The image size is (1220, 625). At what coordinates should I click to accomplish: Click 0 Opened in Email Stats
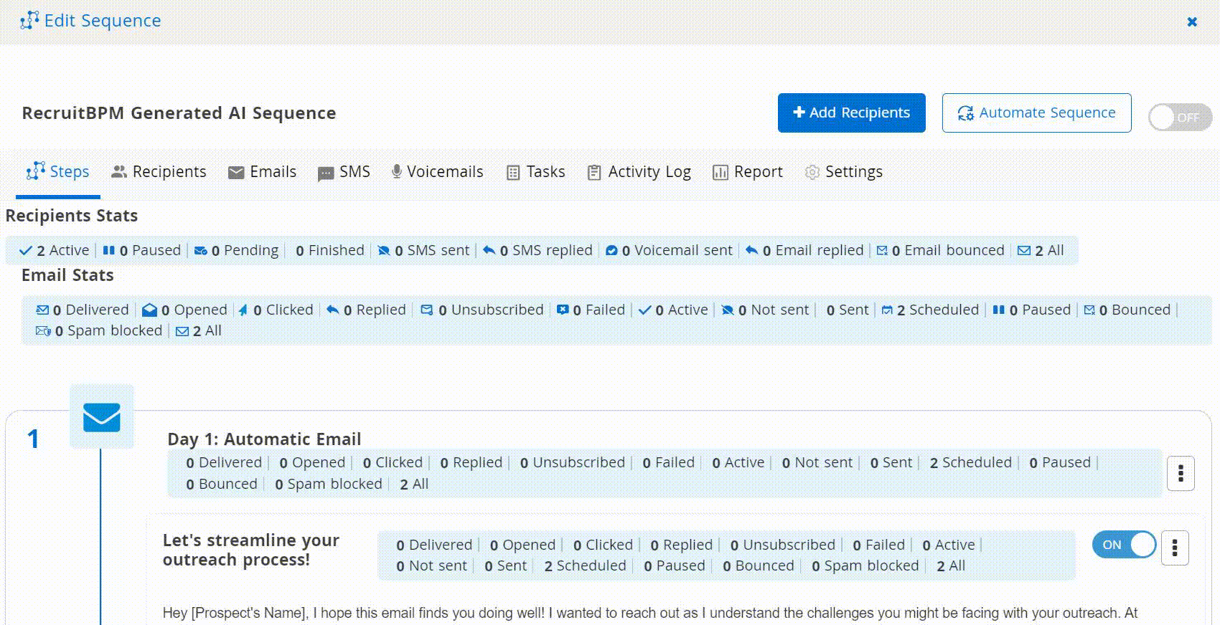click(184, 310)
